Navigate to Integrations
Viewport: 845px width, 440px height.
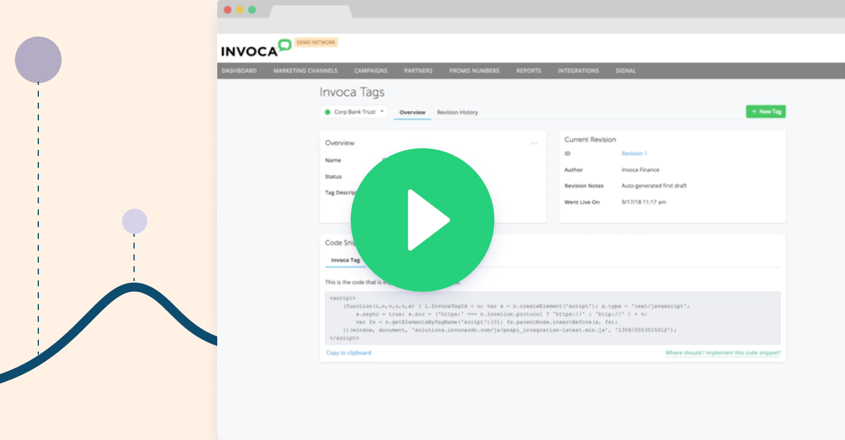pyautogui.click(x=578, y=71)
